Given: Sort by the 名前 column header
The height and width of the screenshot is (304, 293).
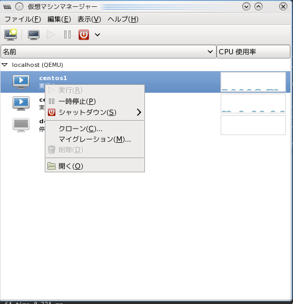Looking at the screenshot, I should point(109,52).
